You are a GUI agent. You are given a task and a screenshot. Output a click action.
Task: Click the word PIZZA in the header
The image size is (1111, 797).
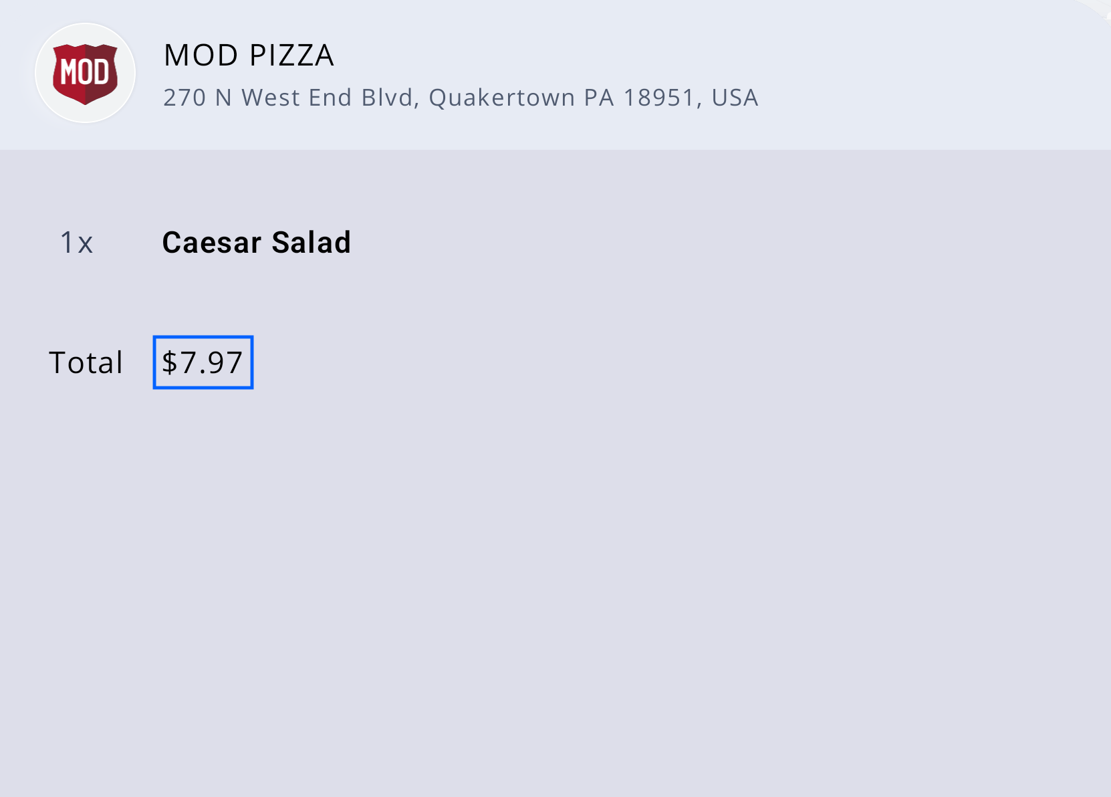(291, 55)
